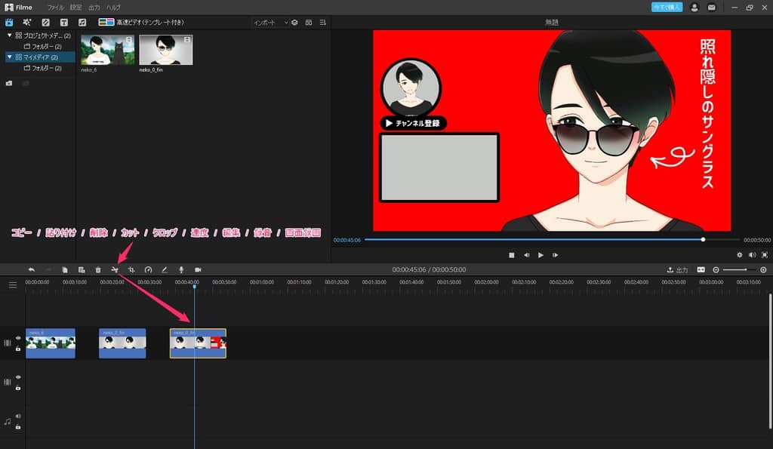Image resolution: width=773 pixels, height=449 pixels.
Task: Open the mail messages icon
Action: [x=711, y=8]
